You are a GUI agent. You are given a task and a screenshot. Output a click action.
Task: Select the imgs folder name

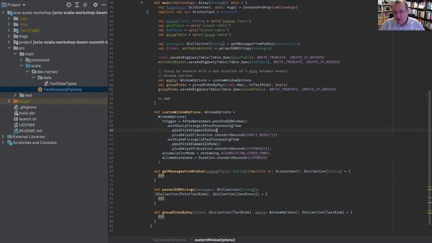(24, 36)
